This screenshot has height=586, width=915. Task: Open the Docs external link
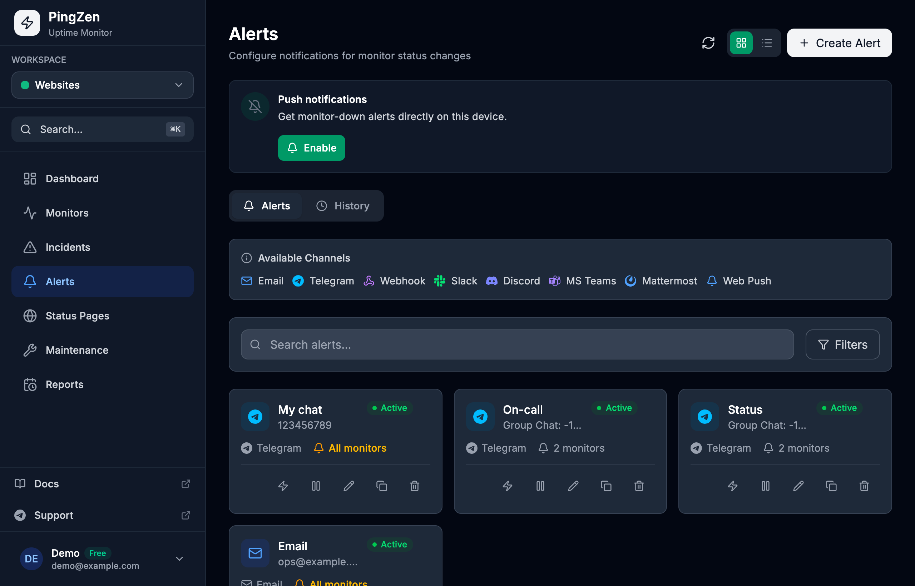102,484
